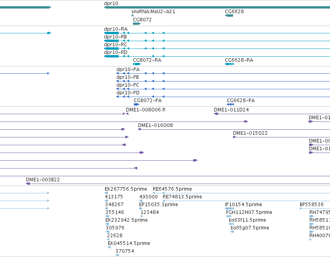Click the 123484 feature label

click(x=150, y=213)
